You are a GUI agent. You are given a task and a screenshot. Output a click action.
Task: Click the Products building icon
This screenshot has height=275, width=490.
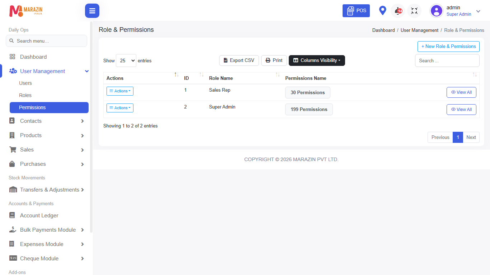(x=12, y=135)
